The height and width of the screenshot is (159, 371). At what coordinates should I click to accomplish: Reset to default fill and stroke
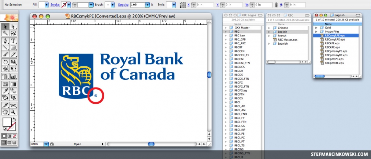4,129
